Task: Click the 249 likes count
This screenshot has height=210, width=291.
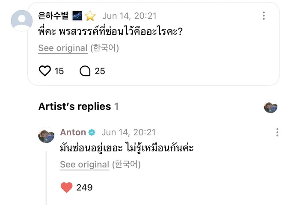Action: pyautogui.click(x=84, y=188)
